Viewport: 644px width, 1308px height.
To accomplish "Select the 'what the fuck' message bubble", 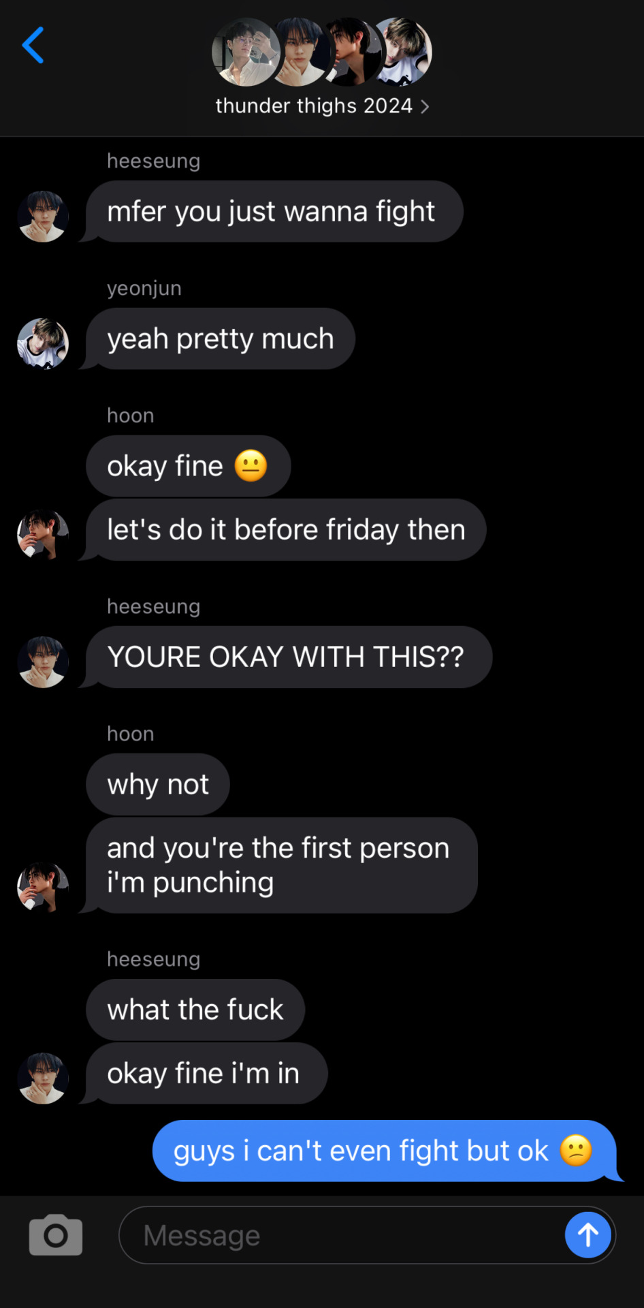I will click(x=195, y=1010).
